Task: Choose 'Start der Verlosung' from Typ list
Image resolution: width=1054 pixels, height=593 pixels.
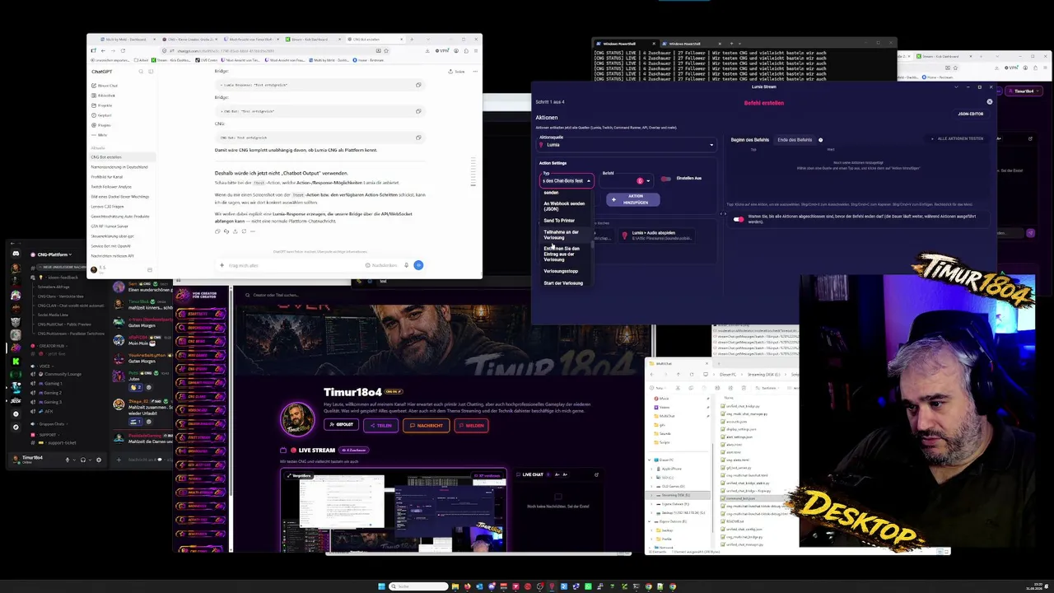Action: point(563,283)
